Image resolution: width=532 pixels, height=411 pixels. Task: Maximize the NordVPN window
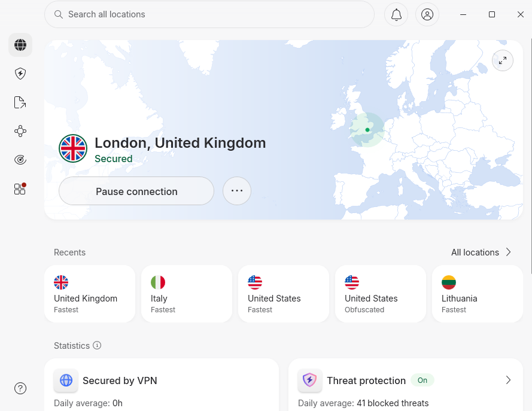click(492, 14)
